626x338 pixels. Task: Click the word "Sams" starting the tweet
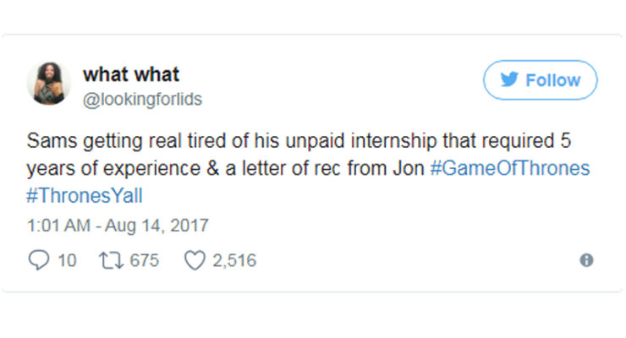[49, 140]
